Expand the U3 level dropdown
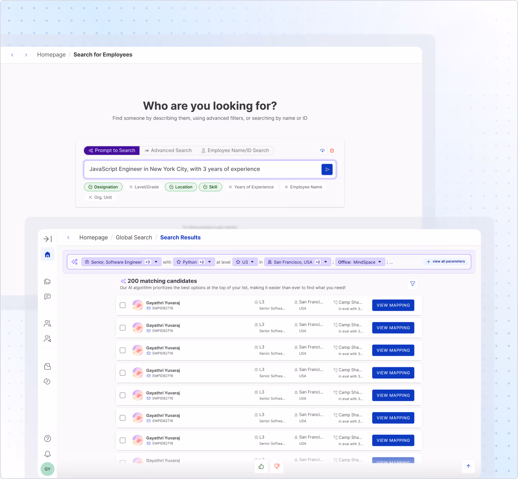This screenshot has width=518, height=479. click(x=253, y=262)
